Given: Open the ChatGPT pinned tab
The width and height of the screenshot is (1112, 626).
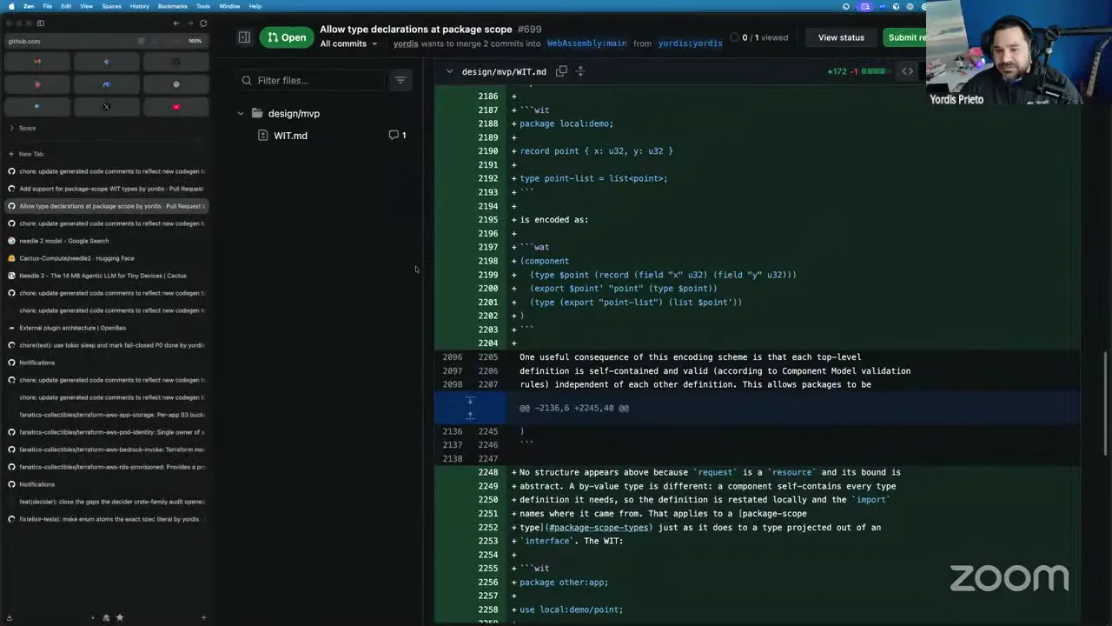Looking at the screenshot, I should point(176,84).
